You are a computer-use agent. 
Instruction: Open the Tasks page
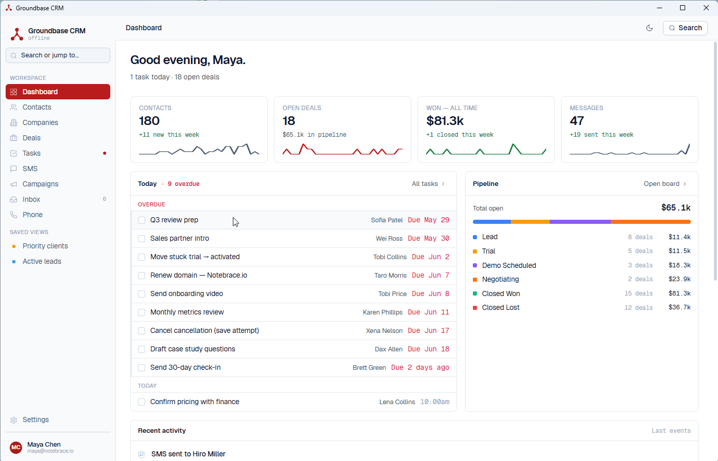point(58,153)
